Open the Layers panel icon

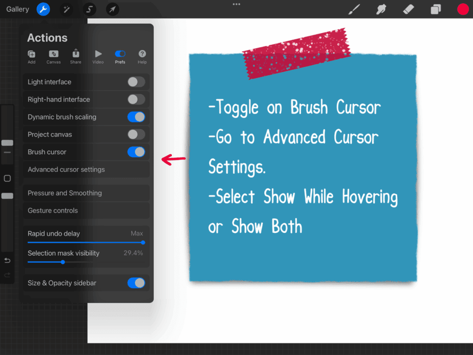(x=436, y=9)
